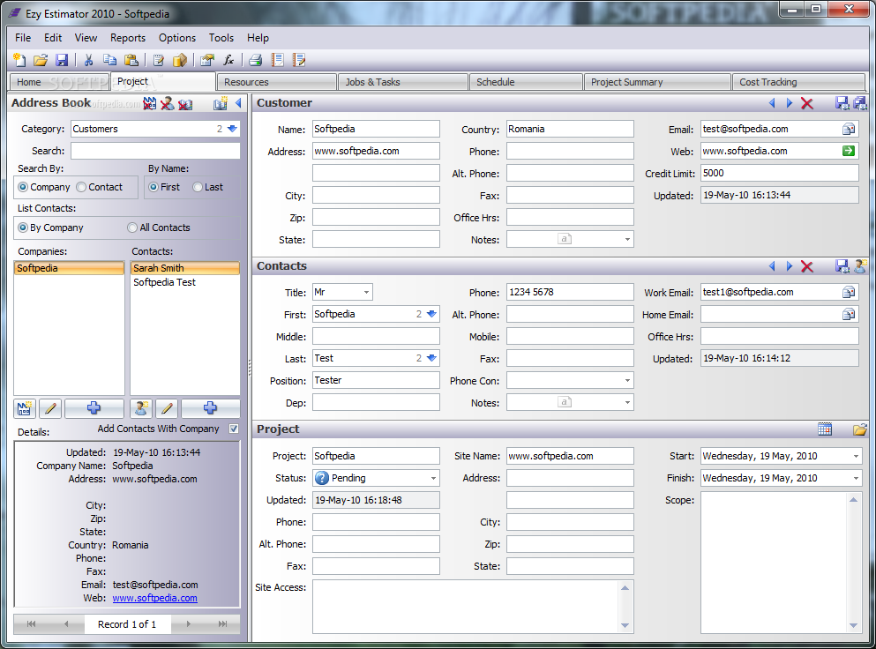
Task: Select the By Company list radio button
Action: point(23,228)
